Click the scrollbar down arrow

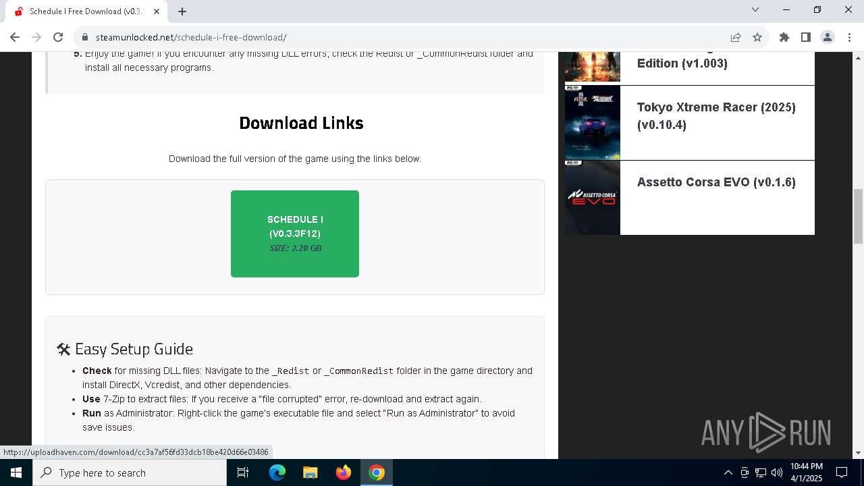pyautogui.click(x=859, y=453)
